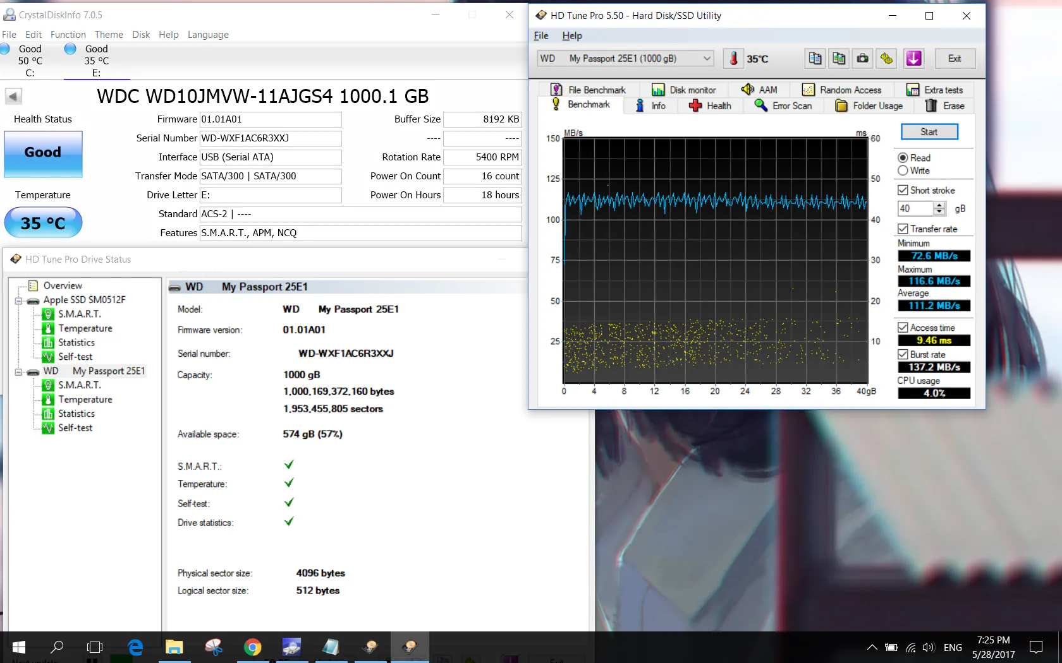Switch to the Random Access tab
Image resolution: width=1062 pixels, height=663 pixels.
coord(841,90)
